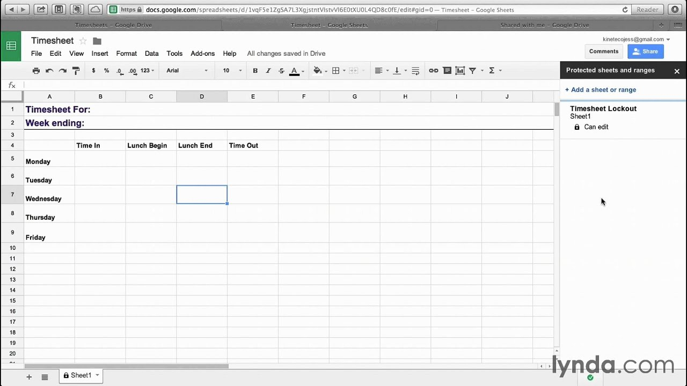The image size is (687, 386).
Task: Click Add a sheet or range
Action: (x=601, y=90)
